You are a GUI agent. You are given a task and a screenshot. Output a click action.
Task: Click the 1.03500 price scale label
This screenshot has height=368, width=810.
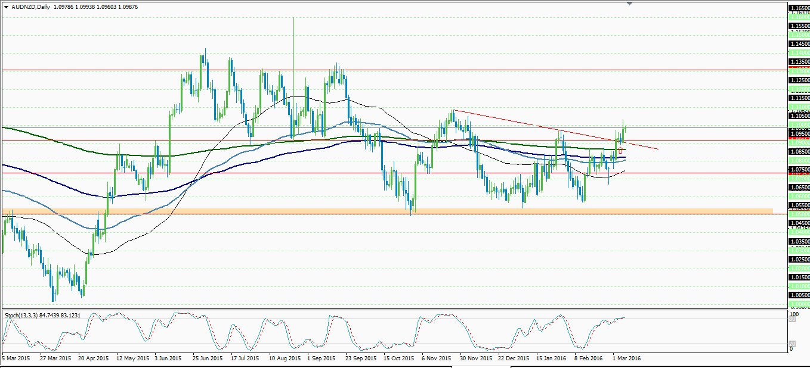[x=799, y=242]
